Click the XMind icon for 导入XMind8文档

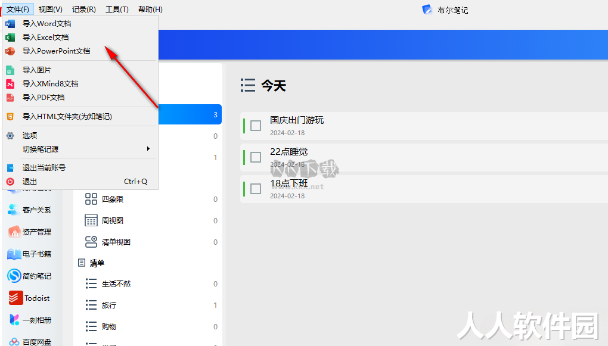point(10,84)
